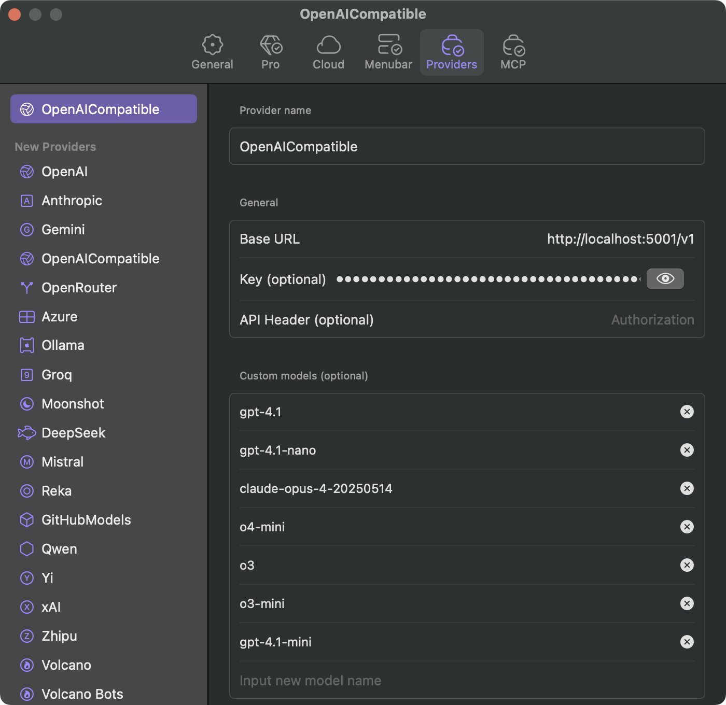Select the OpenRouter provider label

79,288
